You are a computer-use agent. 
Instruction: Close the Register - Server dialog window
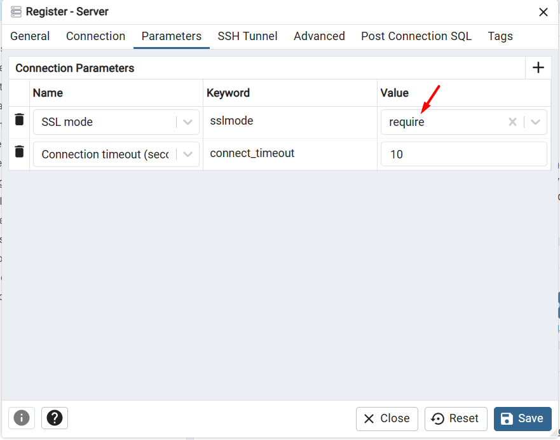[543, 12]
